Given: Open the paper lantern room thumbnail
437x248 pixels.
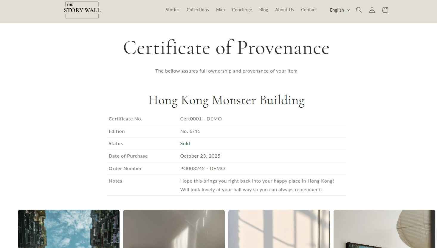Looking at the screenshot, I should click(x=384, y=229).
